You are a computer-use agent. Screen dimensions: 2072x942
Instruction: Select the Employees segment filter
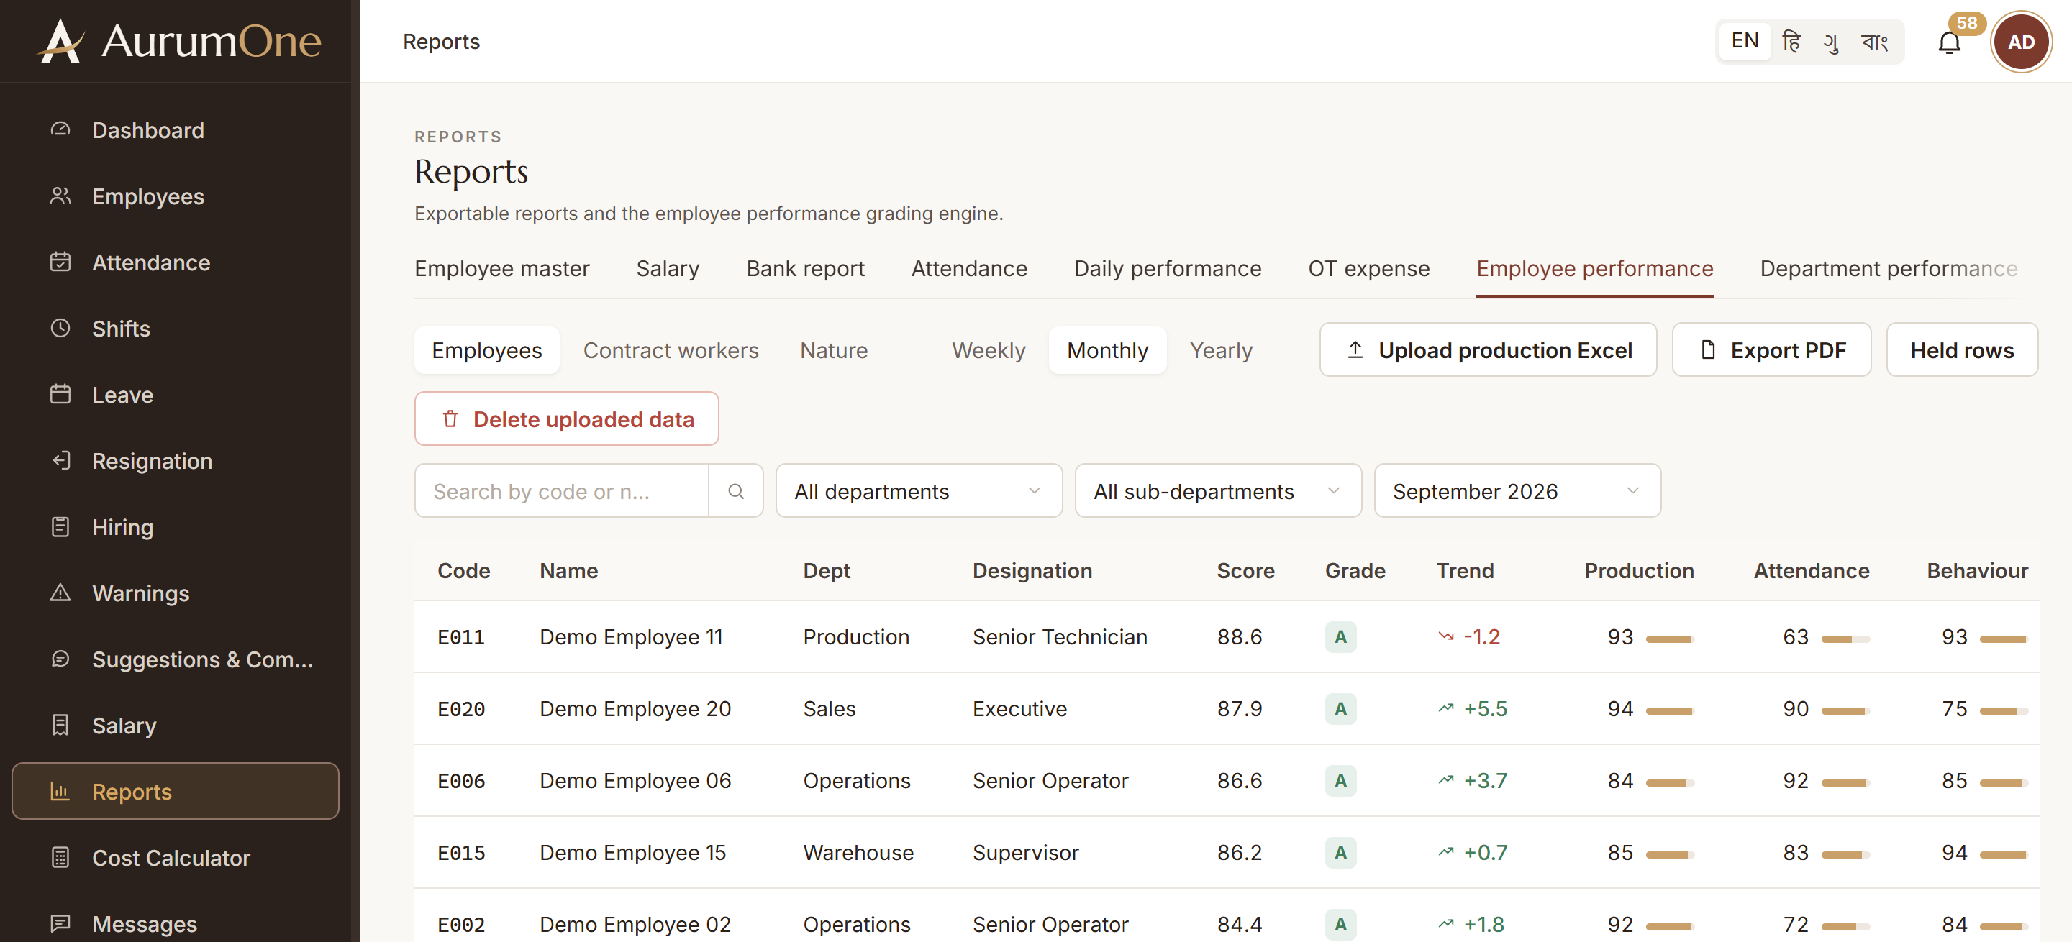pyautogui.click(x=486, y=350)
